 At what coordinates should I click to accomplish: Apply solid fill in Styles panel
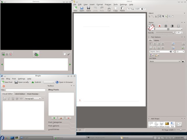coord(166,26)
